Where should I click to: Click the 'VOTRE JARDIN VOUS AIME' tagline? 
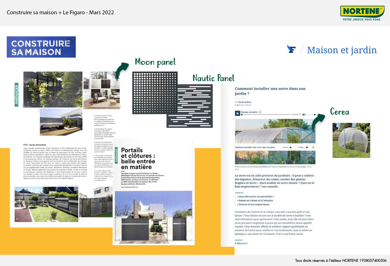(x=361, y=19)
